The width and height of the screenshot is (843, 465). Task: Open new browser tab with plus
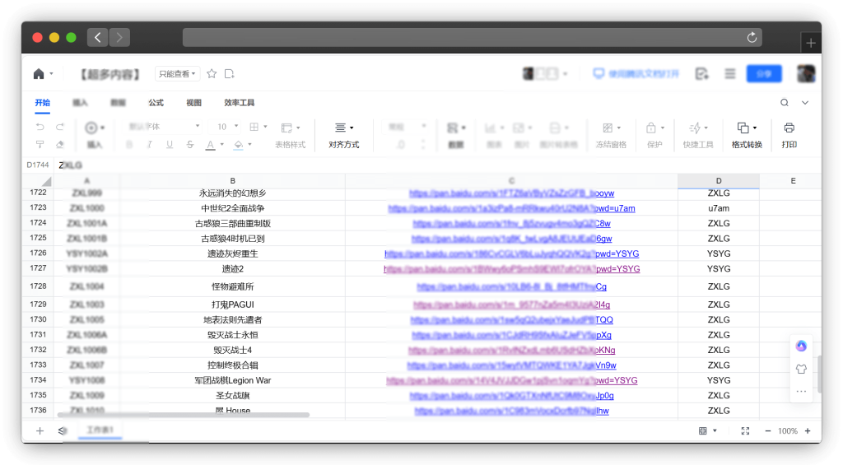[x=811, y=43]
